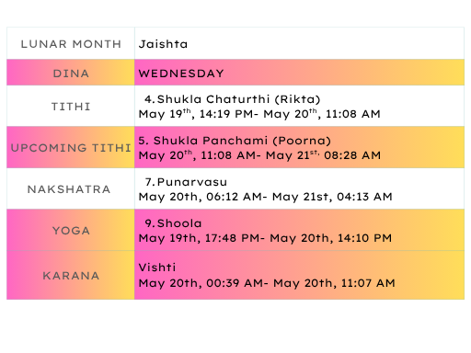Select Shukla Chaturthi (Rikta) text
The height and width of the screenshot is (353, 471).
click(232, 99)
